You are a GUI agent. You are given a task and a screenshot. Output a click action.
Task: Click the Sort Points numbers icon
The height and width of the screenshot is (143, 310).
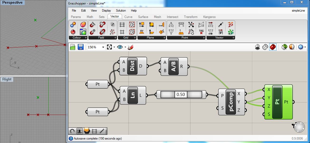tap(201, 25)
